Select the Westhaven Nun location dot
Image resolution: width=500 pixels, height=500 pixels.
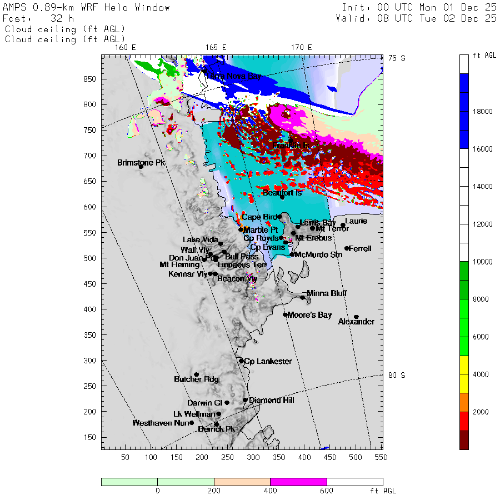(x=192, y=423)
